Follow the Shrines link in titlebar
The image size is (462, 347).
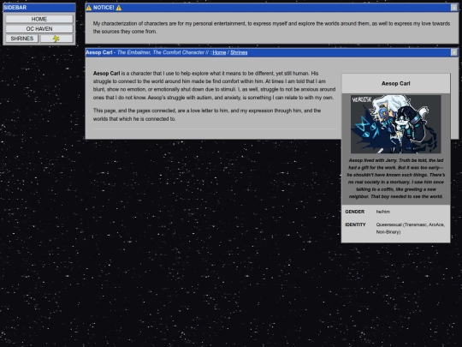coord(239,52)
